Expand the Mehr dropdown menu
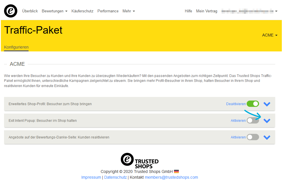 click(x=129, y=11)
